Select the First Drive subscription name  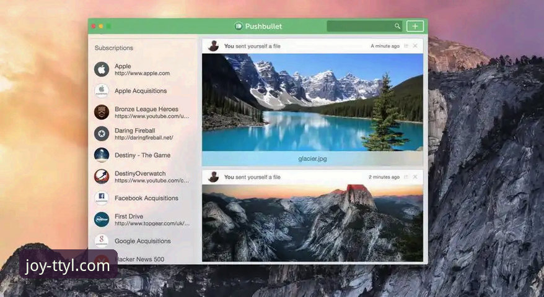point(129,216)
